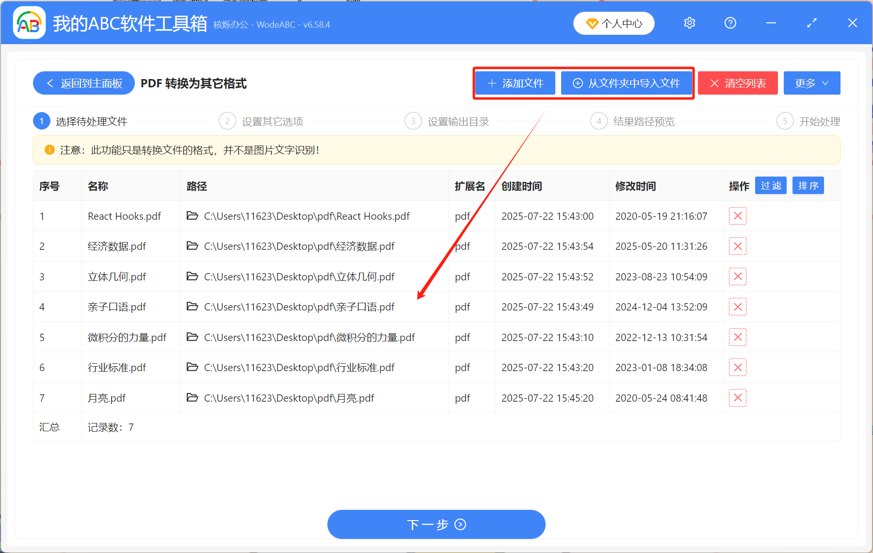Open the help question mark icon
873x553 pixels.
pos(730,23)
